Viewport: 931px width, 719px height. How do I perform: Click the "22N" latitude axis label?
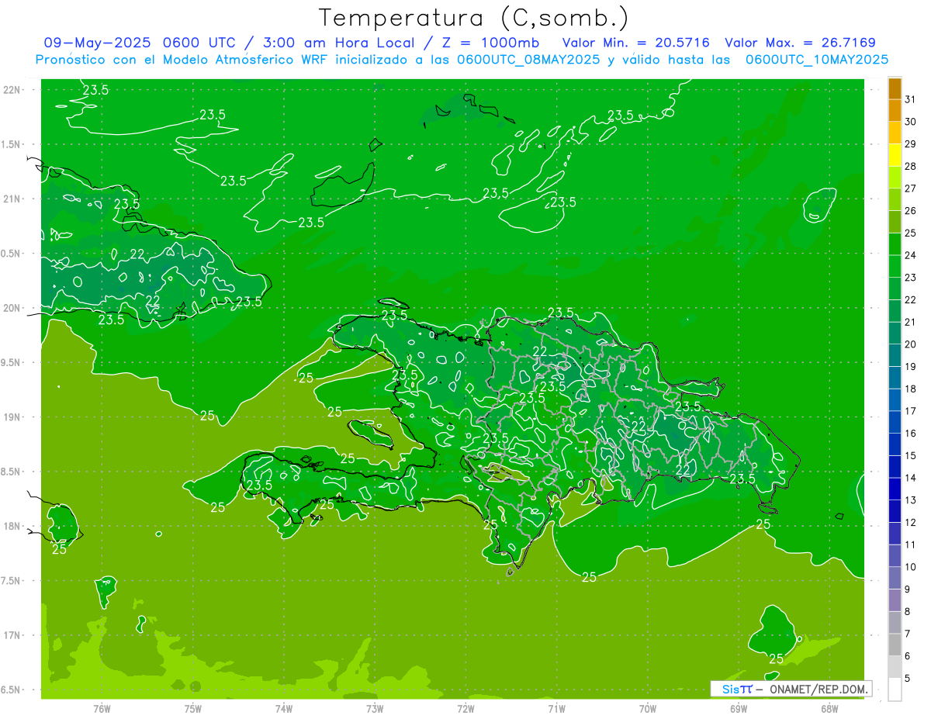click(x=12, y=89)
